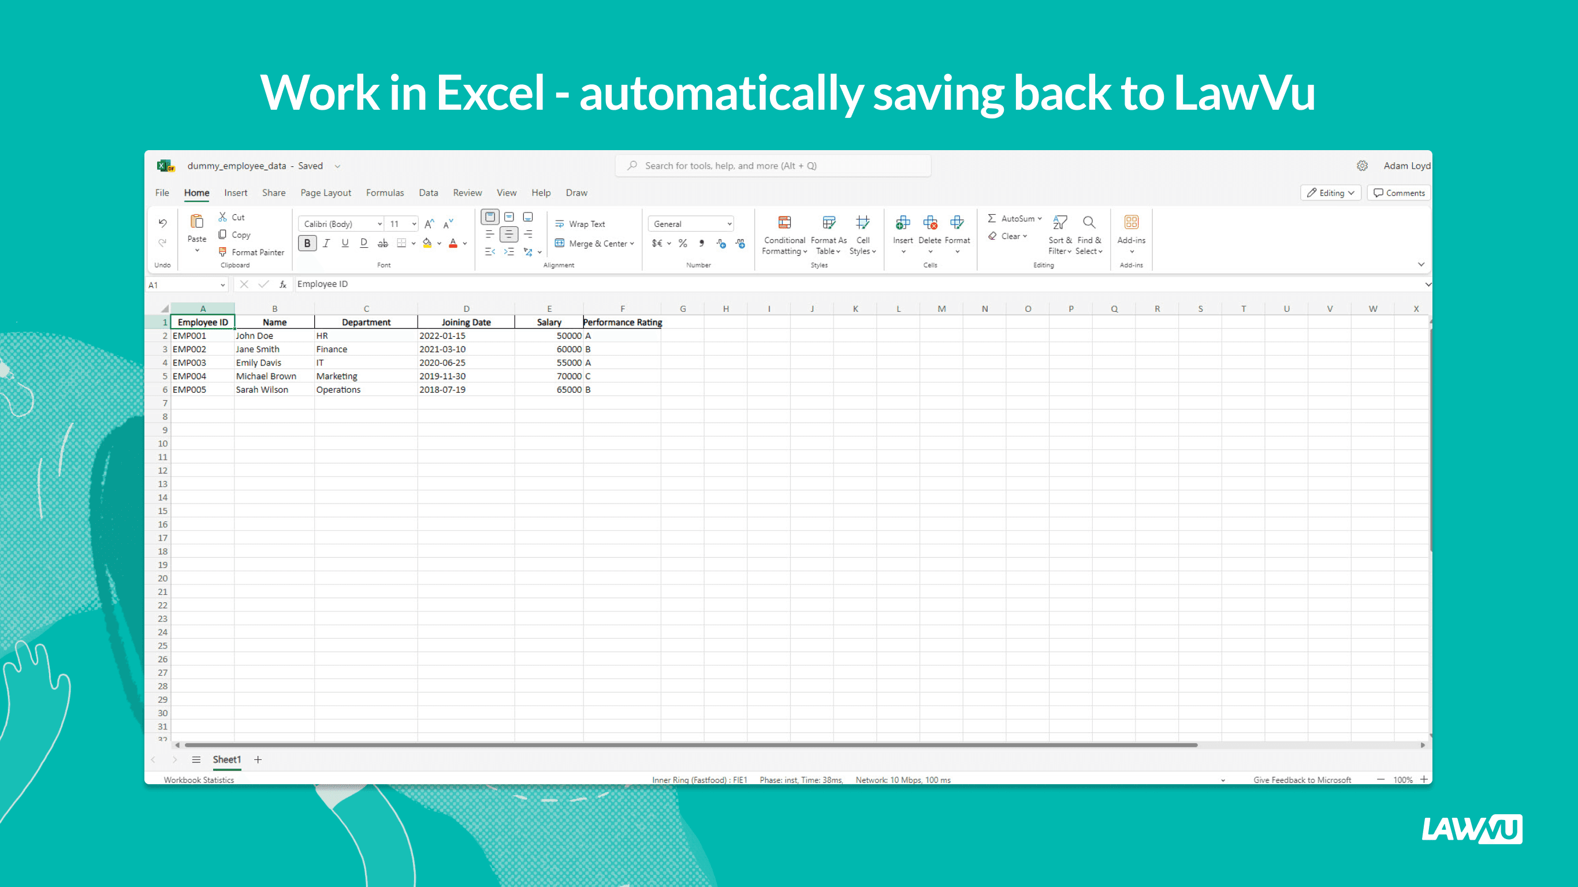This screenshot has height=887, width=1578.
Task: Click Give Feedback to Microsoft
Action: coord(1302,780)
